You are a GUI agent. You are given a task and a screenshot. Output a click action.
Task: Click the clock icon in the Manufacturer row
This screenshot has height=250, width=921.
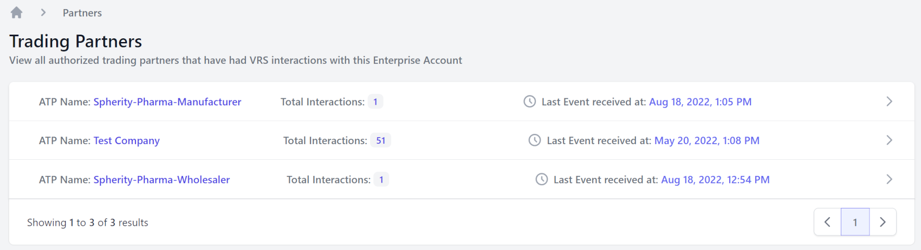(530, 102)
